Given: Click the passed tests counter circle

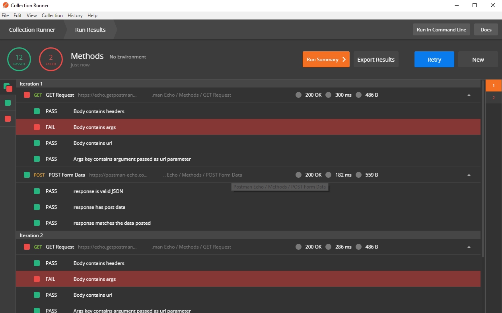Looking at the screenshot, I should [19, 59].
